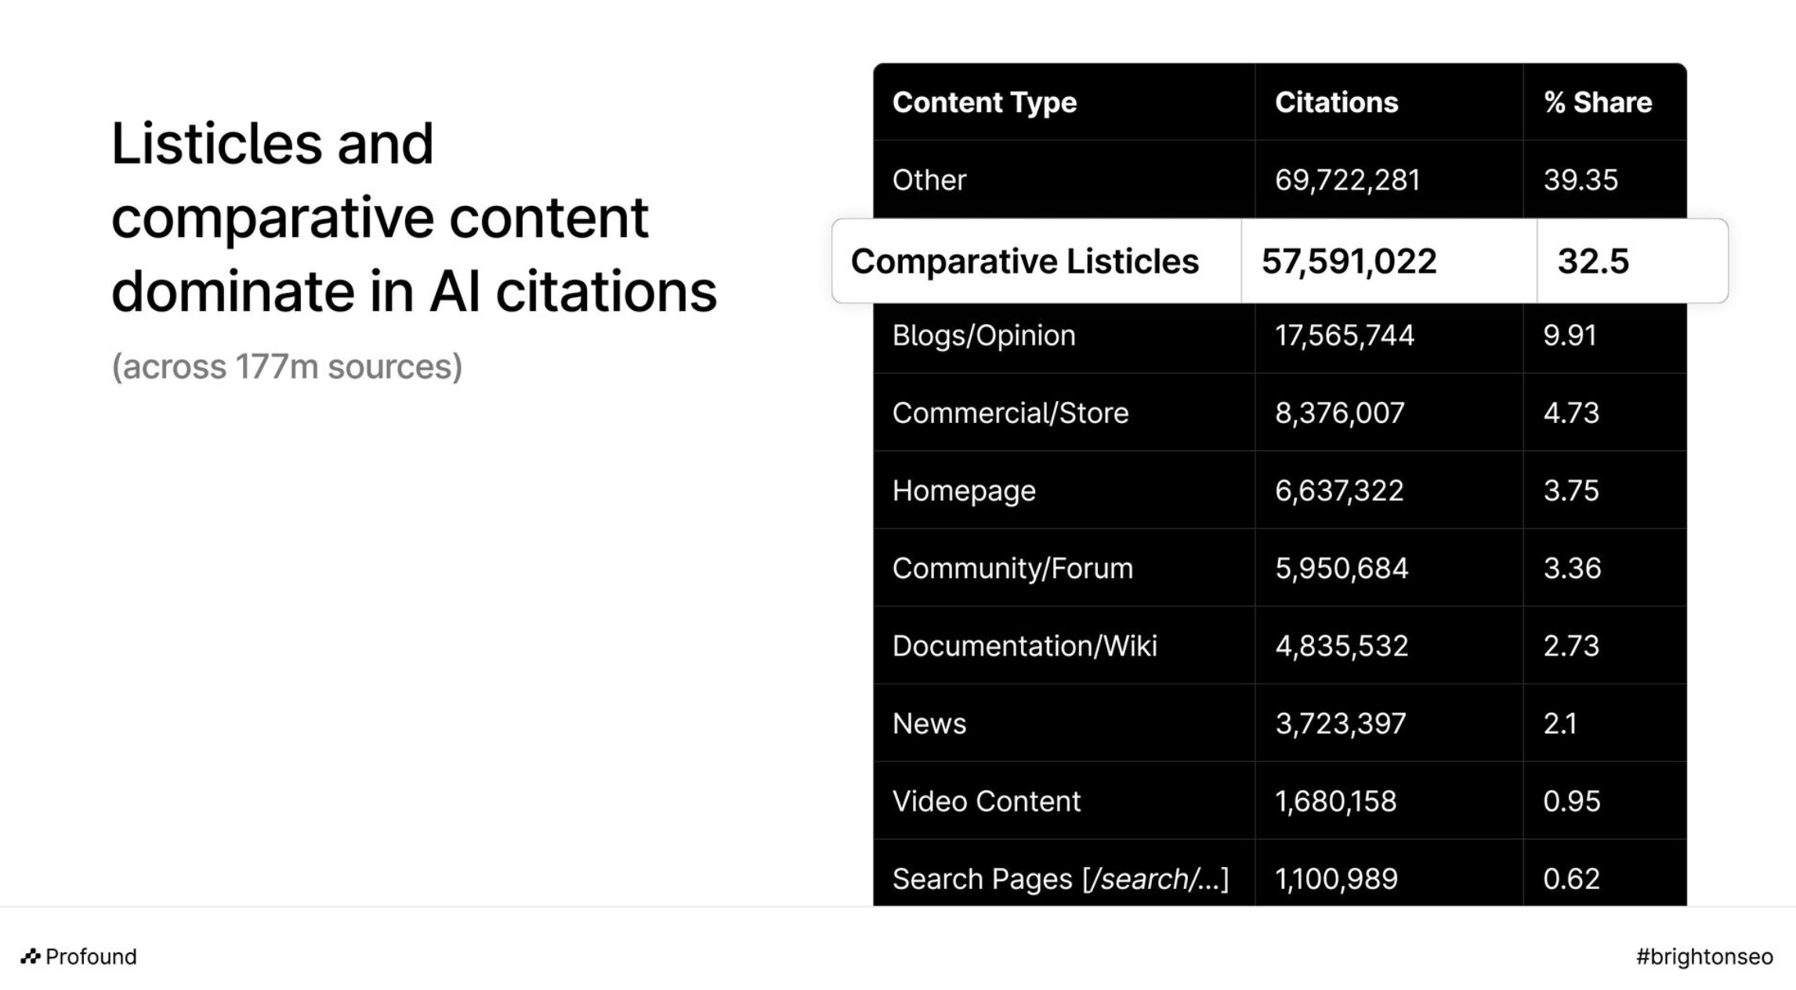Click the Blogs/Opinion row label
The image size is (1796, 990).
click(x=983, y=335)
